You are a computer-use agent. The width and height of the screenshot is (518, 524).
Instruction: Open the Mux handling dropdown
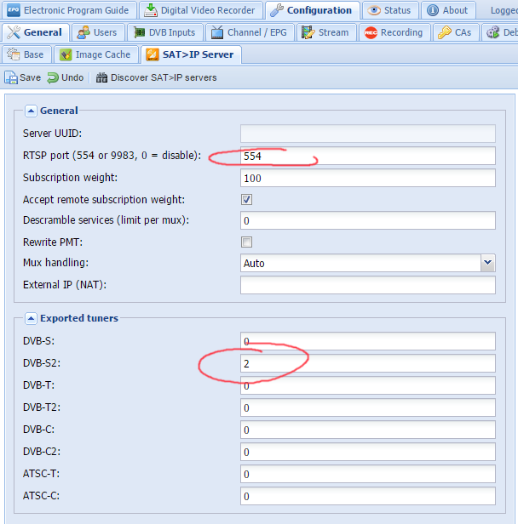(x=487, y=263)
